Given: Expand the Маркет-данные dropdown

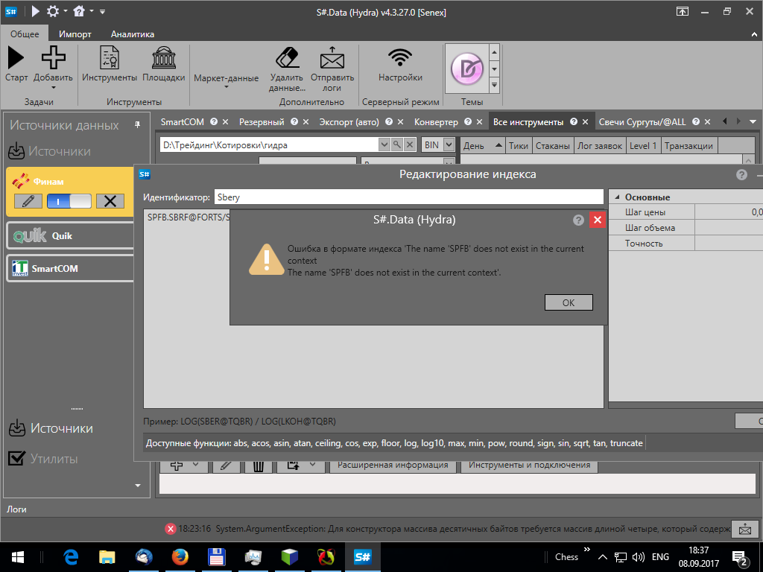Looking at the screenshot, I should (227, 80).
